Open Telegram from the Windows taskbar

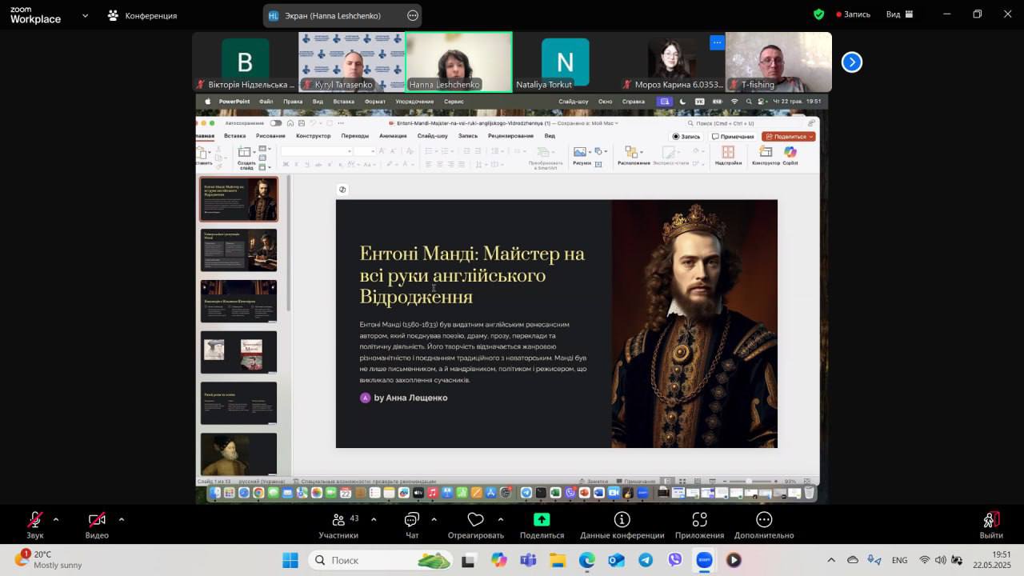[x=646, y=560]
